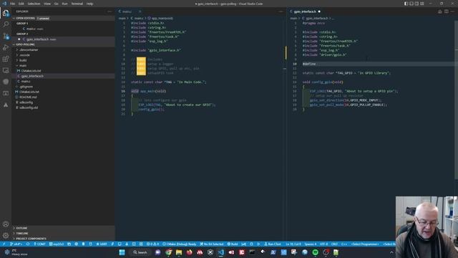Open the Terminal menu
The image size is (458, 258).
tap(77, 4)
